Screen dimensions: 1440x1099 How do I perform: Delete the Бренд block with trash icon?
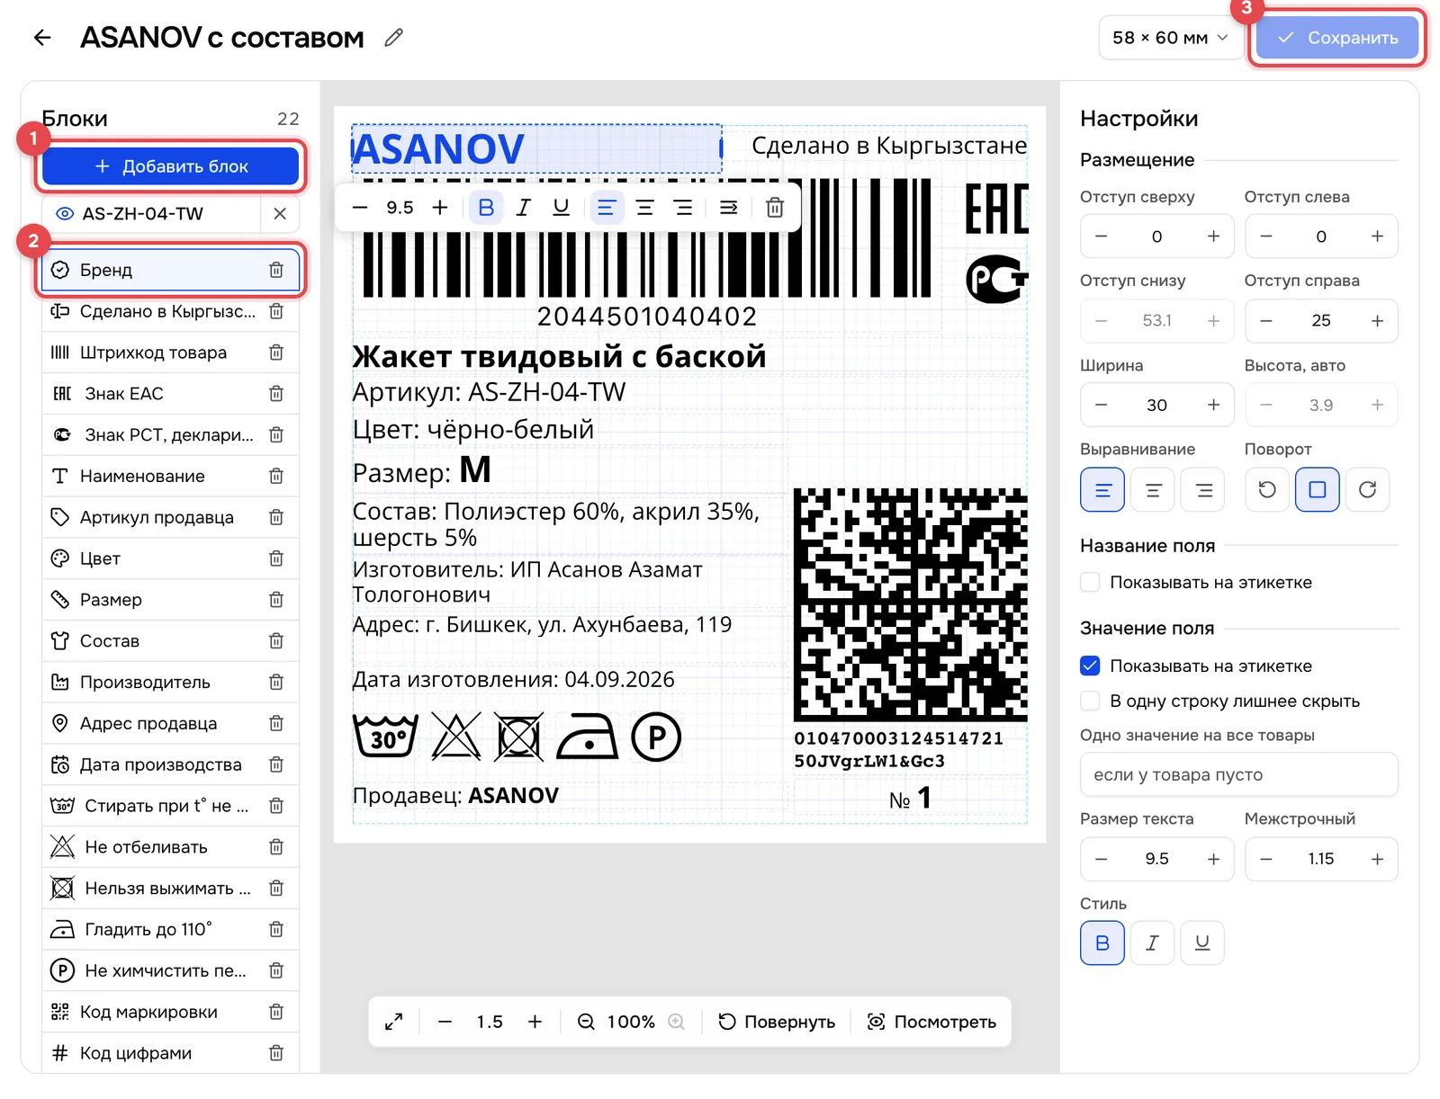[276, 270]
